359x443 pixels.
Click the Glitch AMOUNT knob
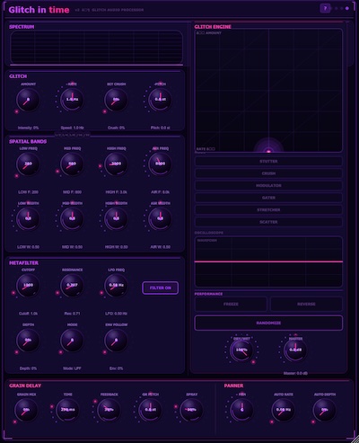pyautogui.click(x=28, y=100)
